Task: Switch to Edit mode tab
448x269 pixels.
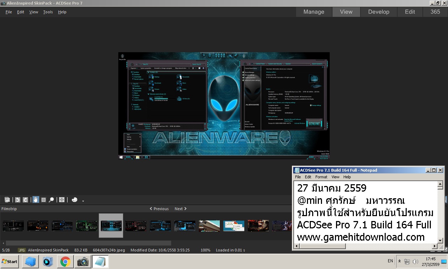Action: (410, 12)
